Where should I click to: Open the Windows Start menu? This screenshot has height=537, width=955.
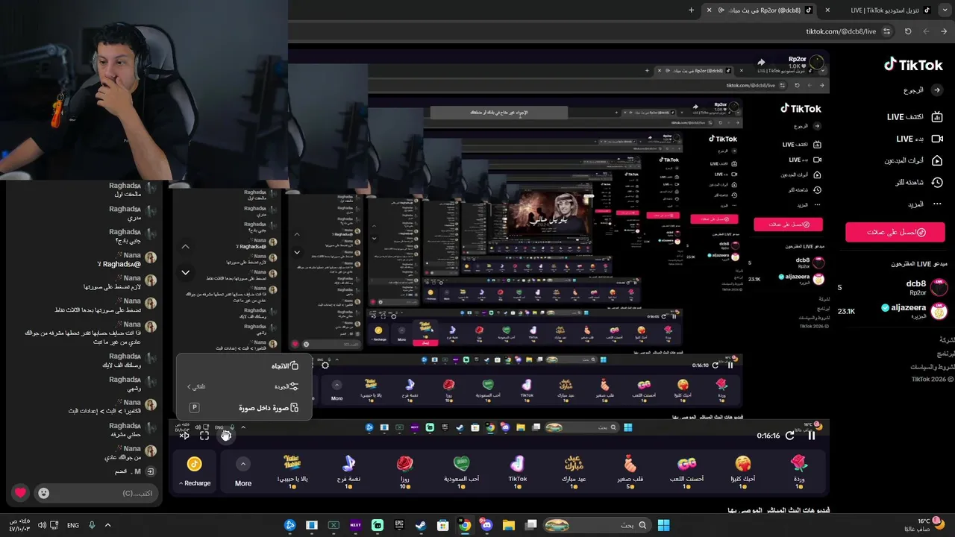(663, 525)
